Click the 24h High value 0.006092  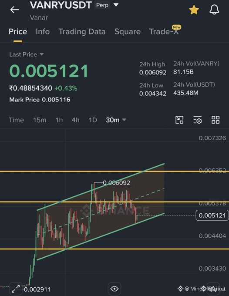tap(153, 73)
